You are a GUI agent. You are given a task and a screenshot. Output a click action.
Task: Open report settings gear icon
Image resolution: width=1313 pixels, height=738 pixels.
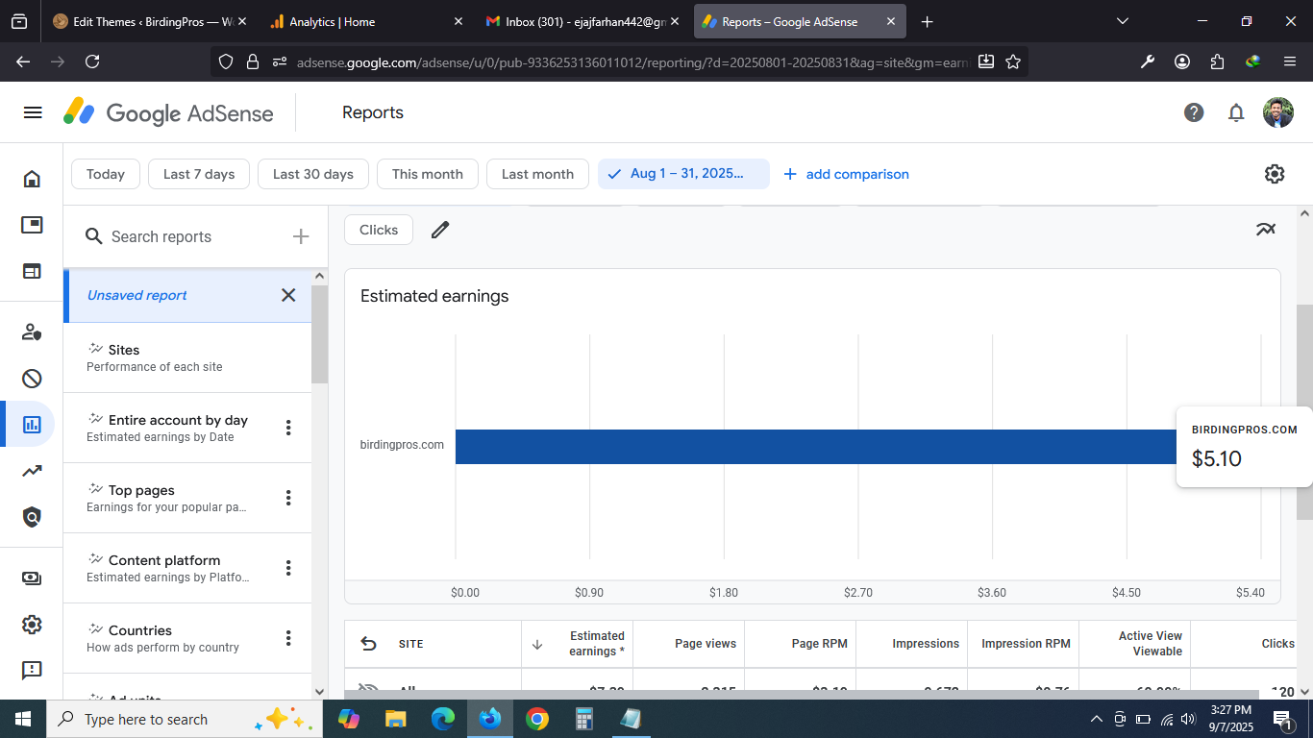pos(1275,174)
